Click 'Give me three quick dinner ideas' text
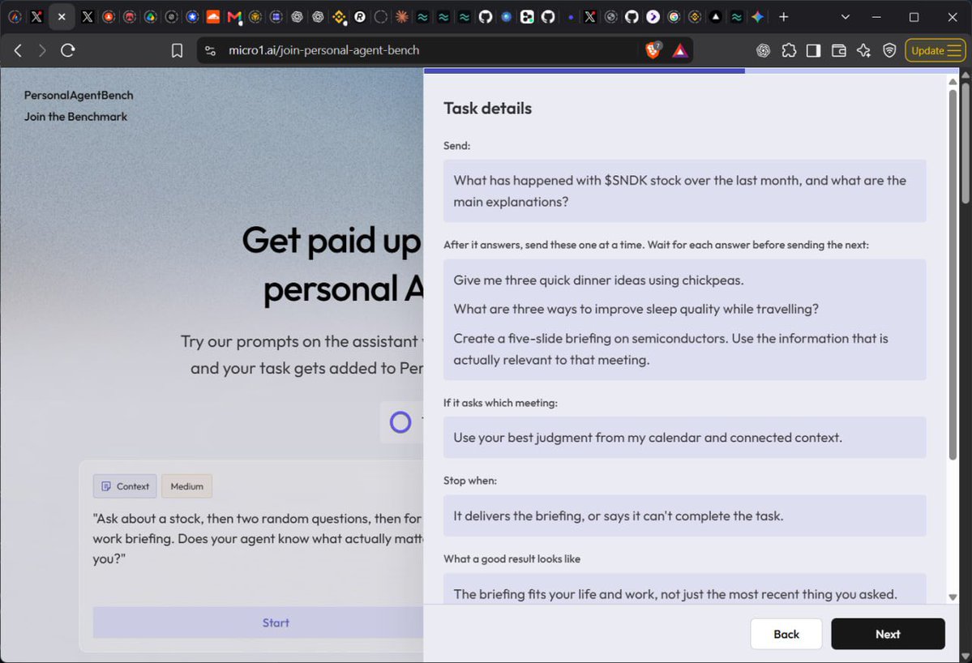The image size is (972, 663). [598, 280]
